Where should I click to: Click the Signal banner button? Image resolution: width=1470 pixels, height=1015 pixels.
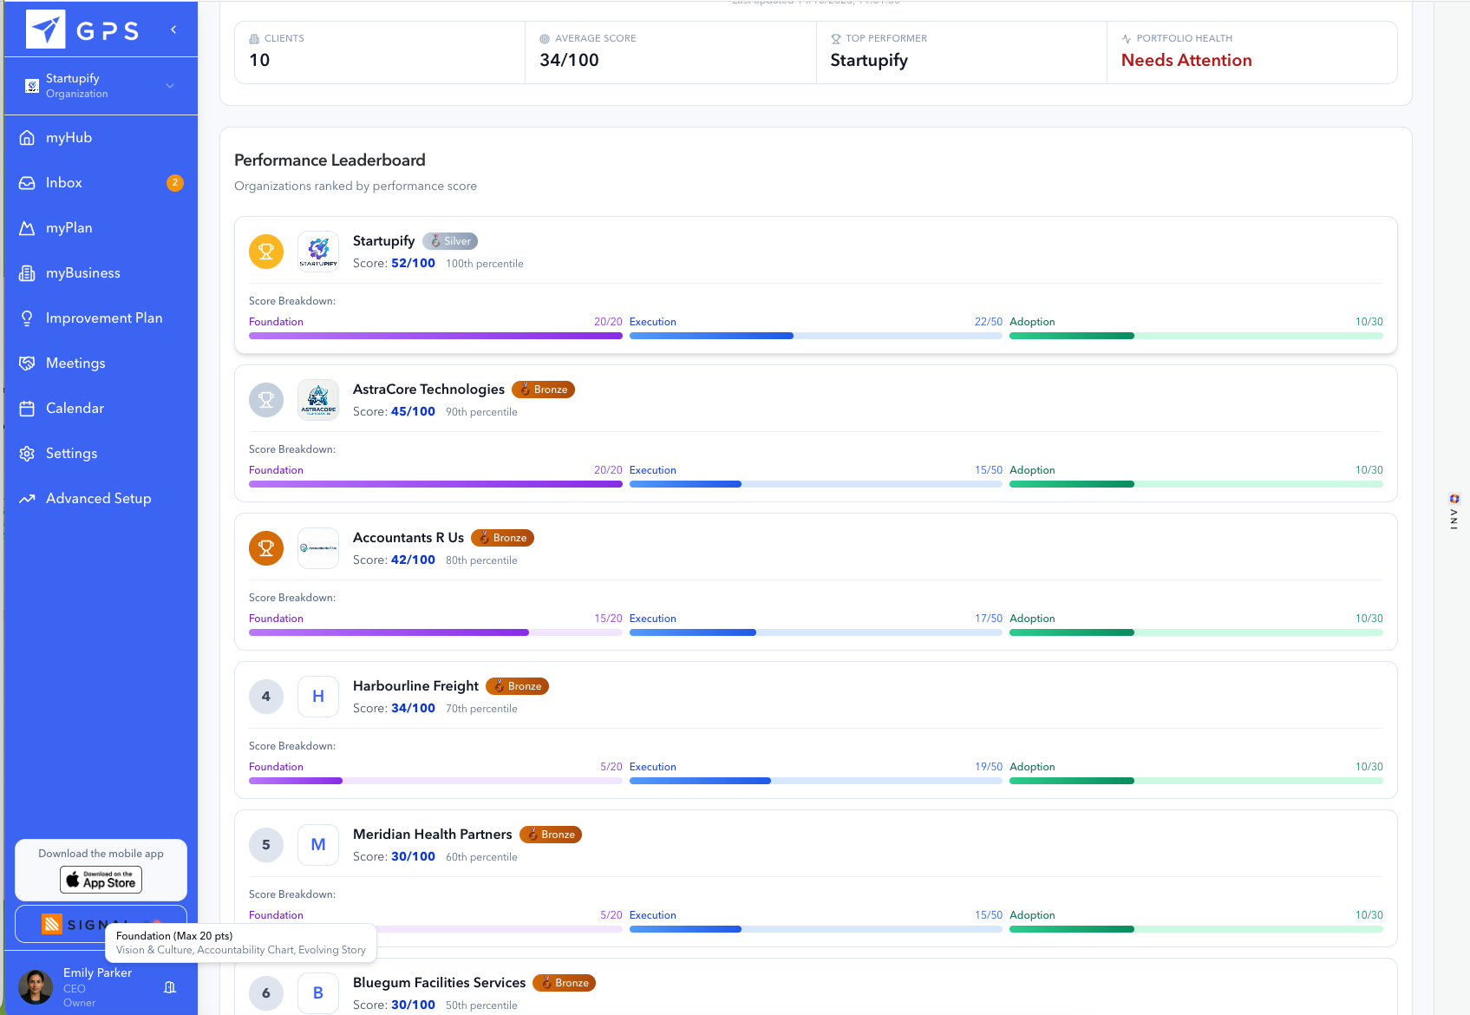pos(101,924)
